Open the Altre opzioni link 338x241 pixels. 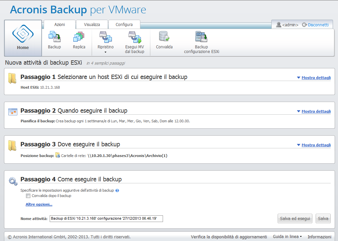click(x=39, y=204)
